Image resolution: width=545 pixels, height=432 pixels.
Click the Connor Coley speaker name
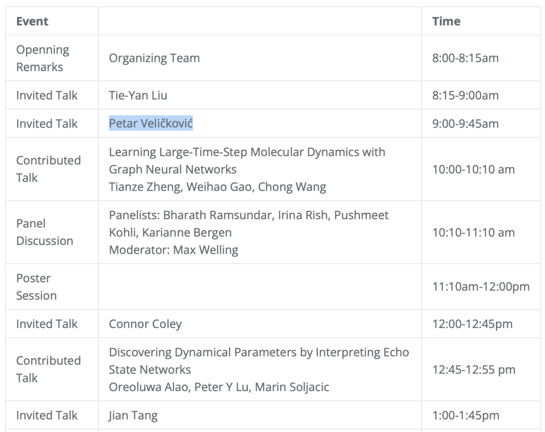(145, 324)
